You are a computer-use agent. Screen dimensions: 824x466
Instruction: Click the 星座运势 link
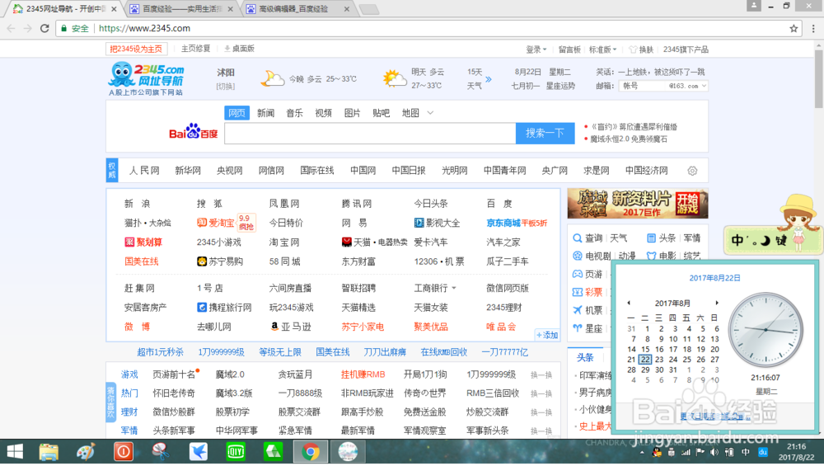560,86
